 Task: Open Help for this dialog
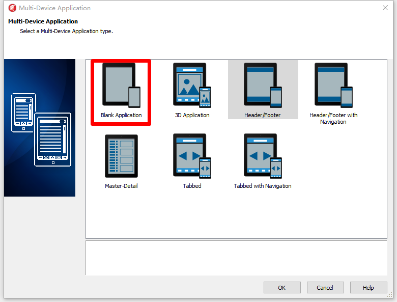point(368,288)
